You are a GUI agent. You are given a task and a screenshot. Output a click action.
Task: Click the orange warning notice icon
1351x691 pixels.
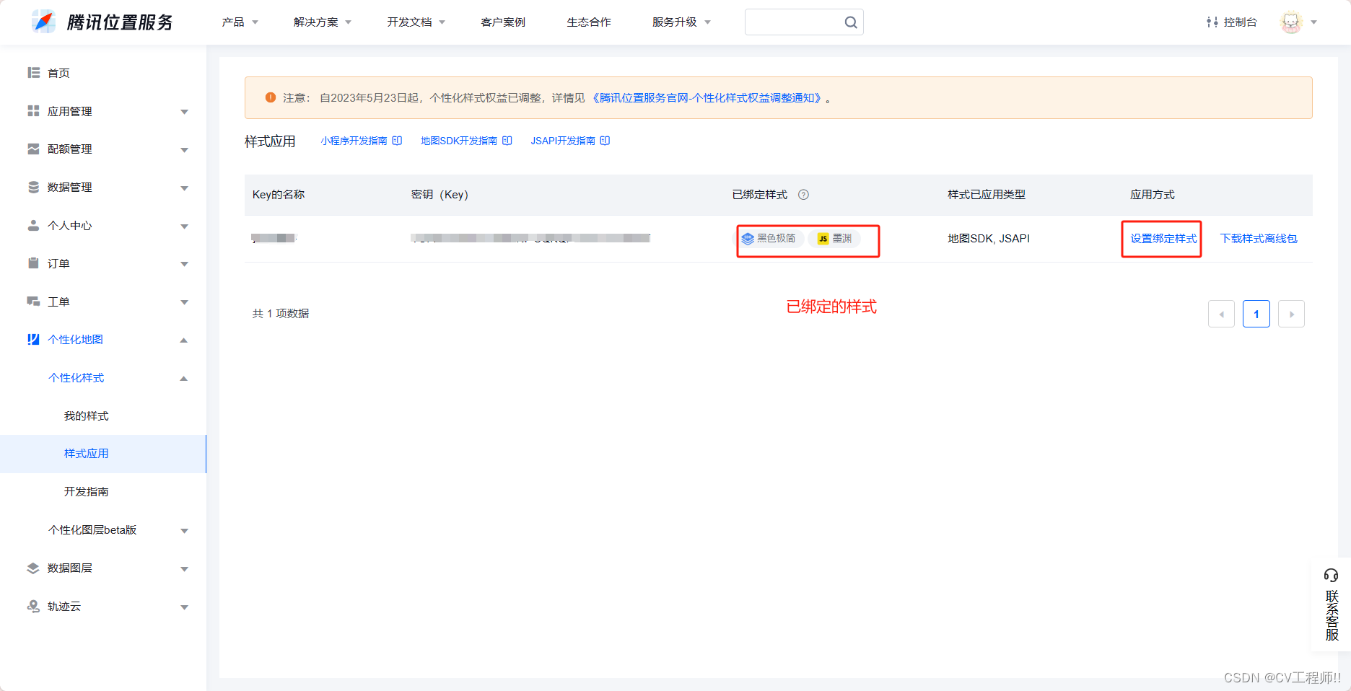tap(271, 97)
